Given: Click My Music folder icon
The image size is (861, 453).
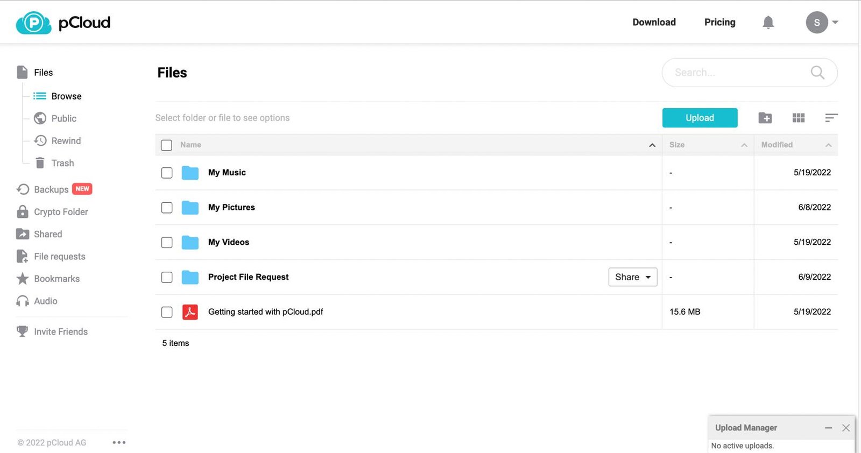Looking at the screenshot, I should (190, 173).
